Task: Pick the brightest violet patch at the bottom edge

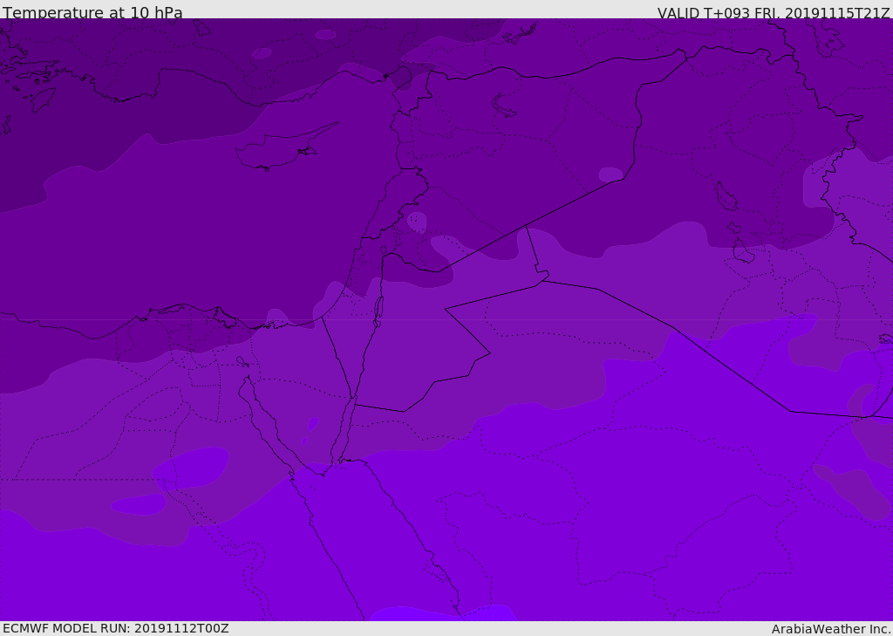Action: [445, 613]
